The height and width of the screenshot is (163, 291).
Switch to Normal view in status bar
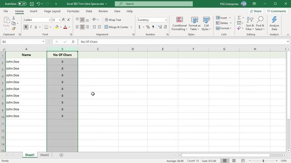[x=225, y=161]
